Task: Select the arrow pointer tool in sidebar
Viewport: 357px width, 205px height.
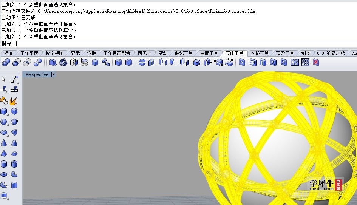Action: click(3, 79)
